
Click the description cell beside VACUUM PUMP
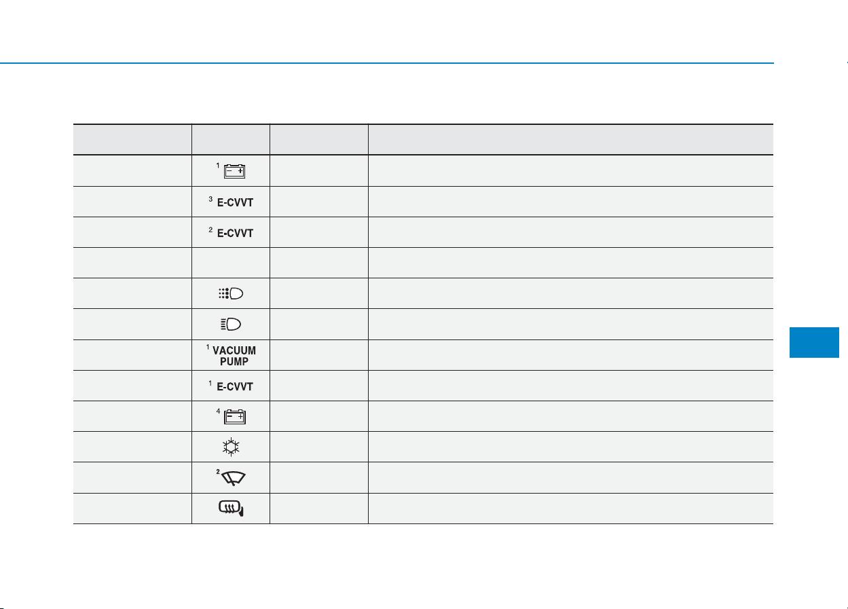[x=570, y=355]
